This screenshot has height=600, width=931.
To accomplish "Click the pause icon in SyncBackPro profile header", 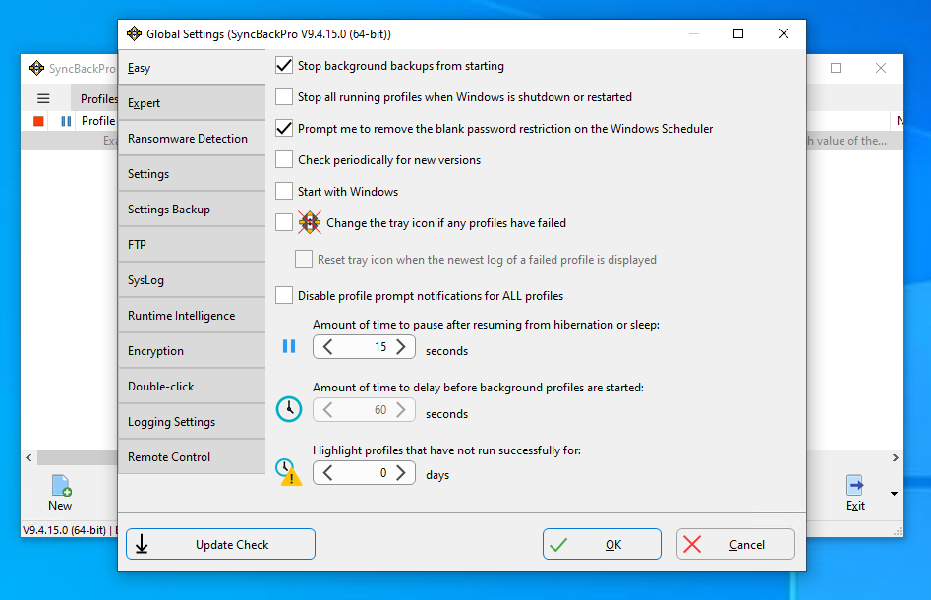I will 66,121.
